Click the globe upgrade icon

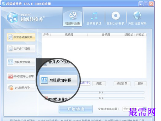pyautogui.click(x=137, y=16)
